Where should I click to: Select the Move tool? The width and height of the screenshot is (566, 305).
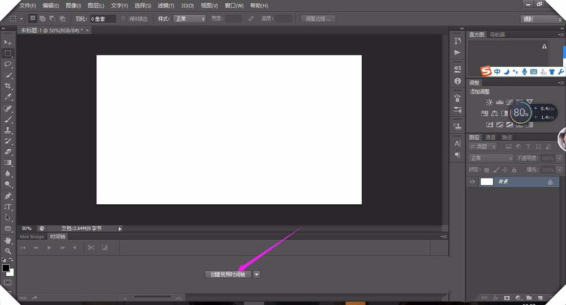(8, 42)
